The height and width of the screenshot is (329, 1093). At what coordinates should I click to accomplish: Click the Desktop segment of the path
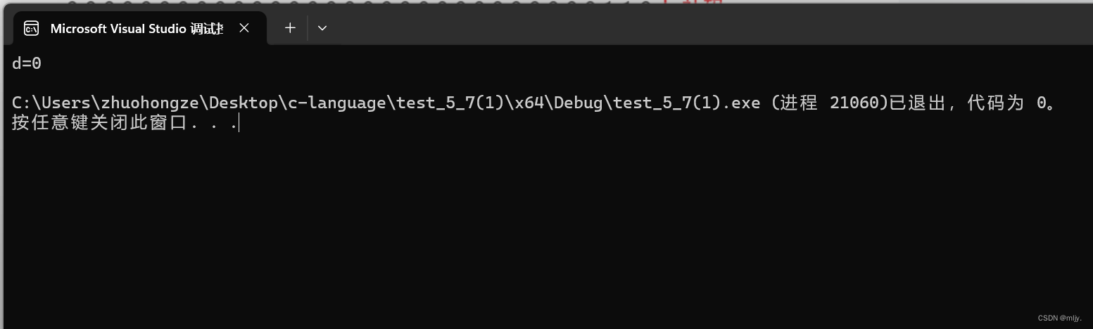[x=244, y=103]
